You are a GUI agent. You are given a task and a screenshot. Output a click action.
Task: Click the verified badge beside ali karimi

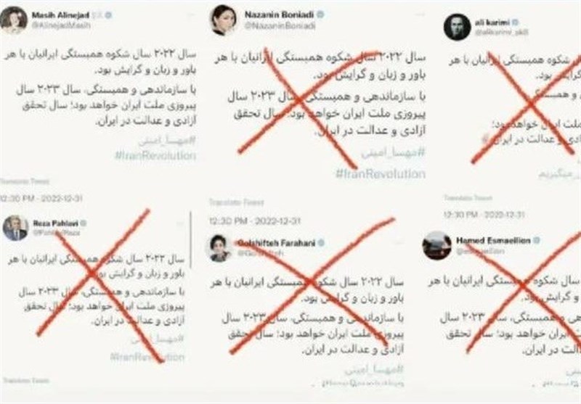pyautogui.click(x=516, y=22)
